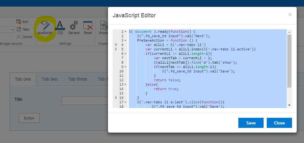This screenshot has height=143, width=304.
Task: Click 'return true;' on line 14
Action: point(166,89)
